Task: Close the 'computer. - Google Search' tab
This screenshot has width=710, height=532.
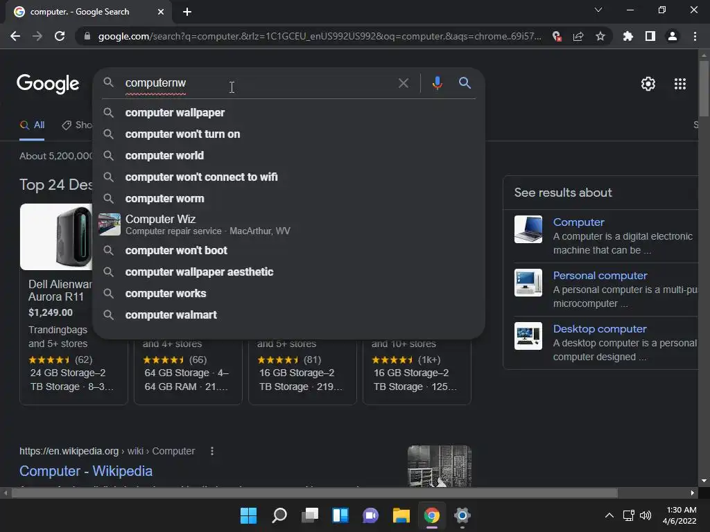Action: [161, 12]
